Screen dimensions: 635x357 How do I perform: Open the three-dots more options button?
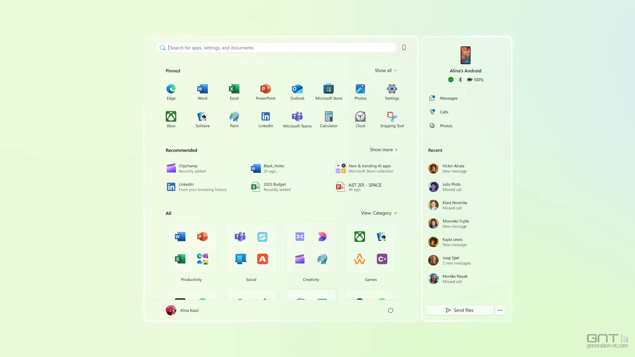[x=500, y=310]
